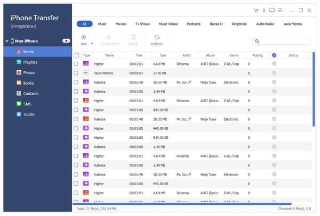
Task: Switch to the Voice Memos tab
Action: click(x=293, y=24)
